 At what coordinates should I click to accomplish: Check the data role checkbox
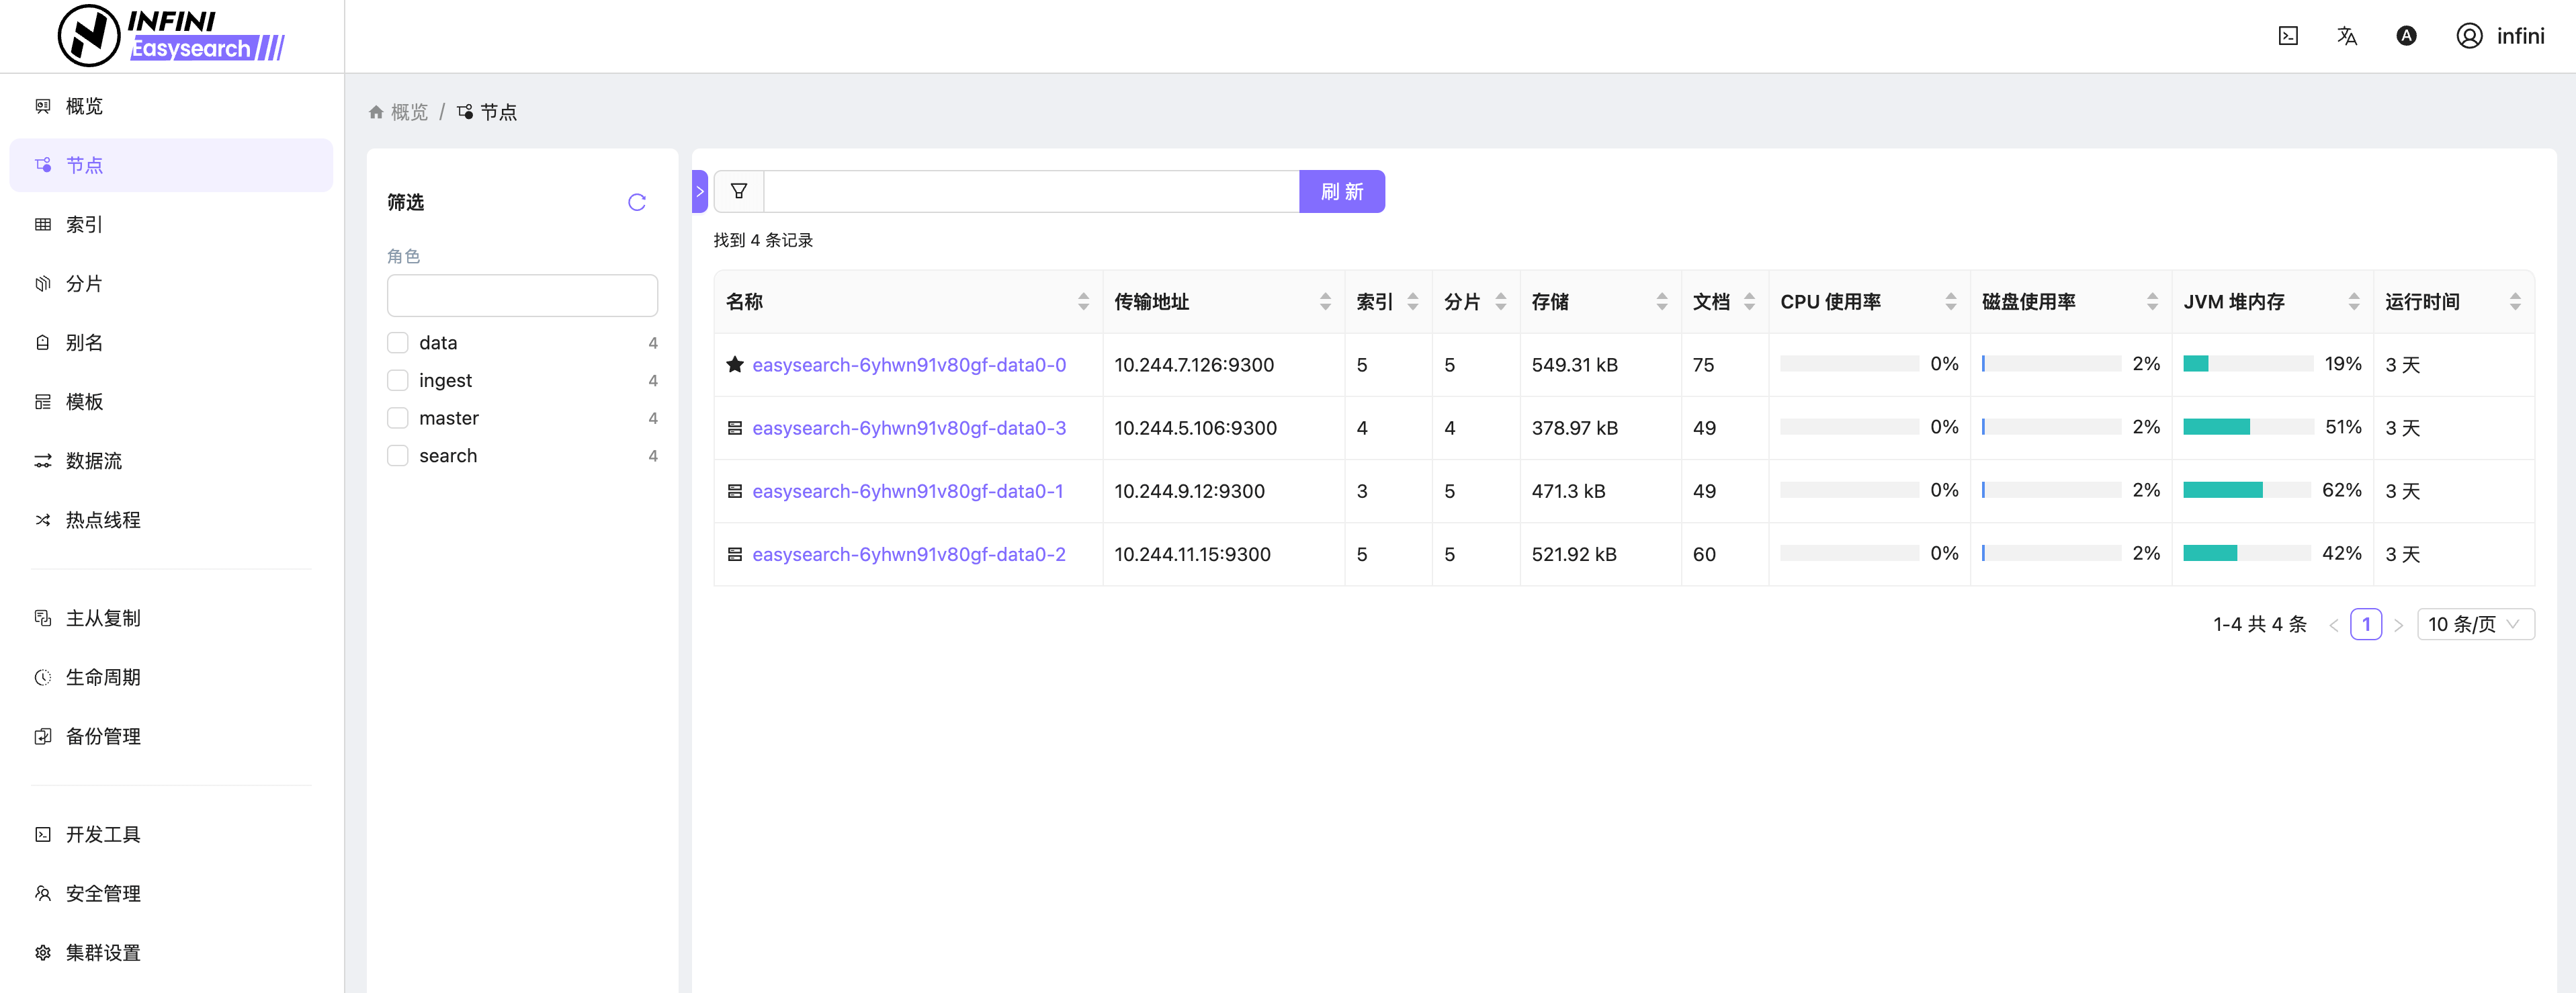point(398,343)
